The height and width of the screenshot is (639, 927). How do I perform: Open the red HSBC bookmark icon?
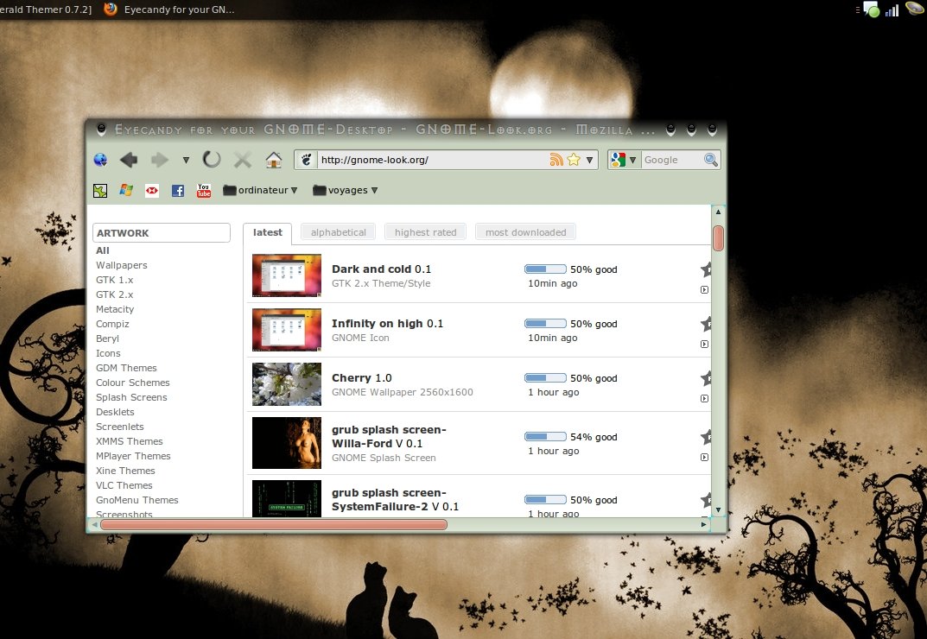pos(152,190)
